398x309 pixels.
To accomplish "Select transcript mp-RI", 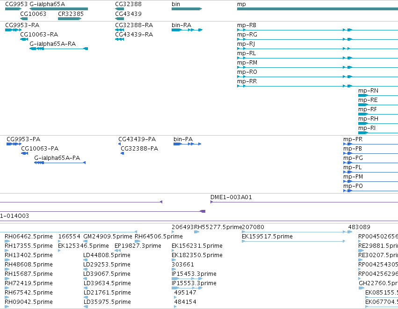I will pos(378,133).
